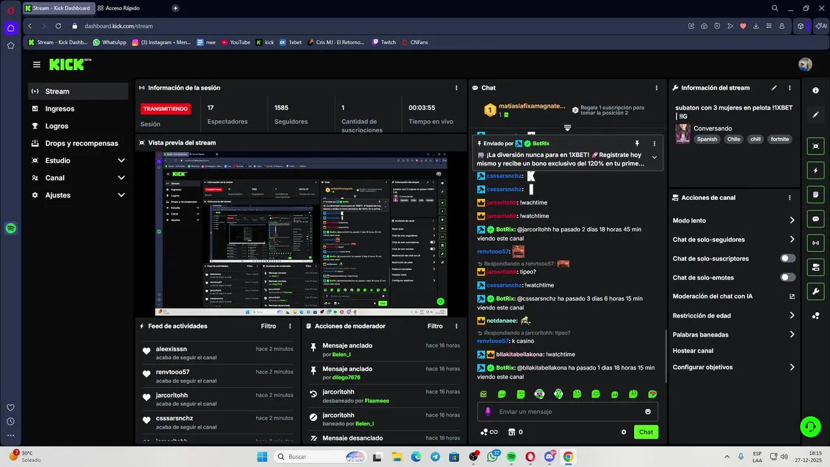
Task: Open Información de la sesión three-dot menu
Action: click(x=456, y=88)
